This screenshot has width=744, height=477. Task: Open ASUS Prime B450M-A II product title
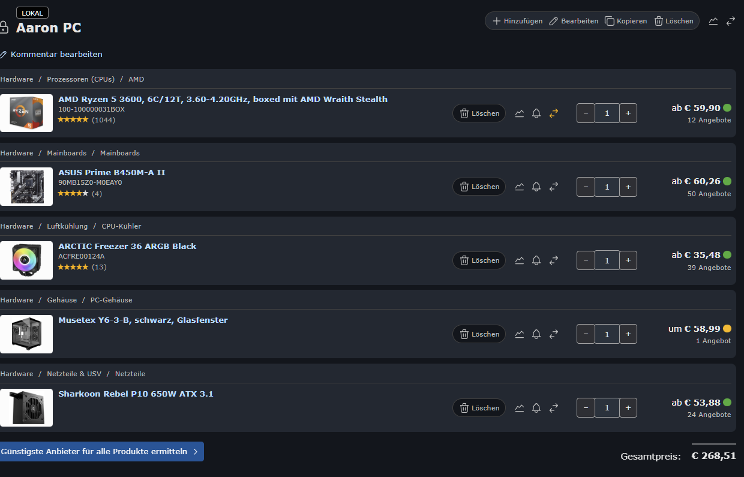112,172
